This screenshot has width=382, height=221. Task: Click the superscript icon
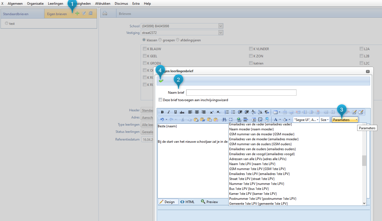point(212,112)
